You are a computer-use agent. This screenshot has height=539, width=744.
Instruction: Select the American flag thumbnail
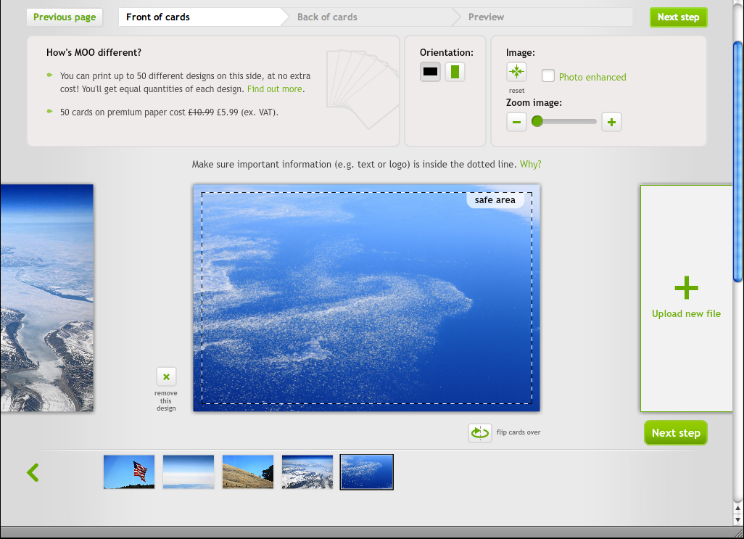coord(129,472)
